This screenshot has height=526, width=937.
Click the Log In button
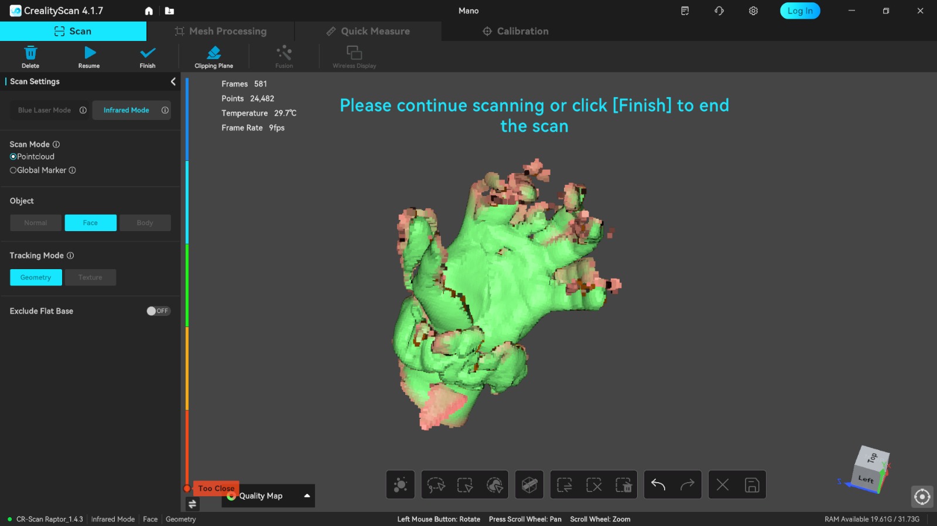[x=800, y=11]
